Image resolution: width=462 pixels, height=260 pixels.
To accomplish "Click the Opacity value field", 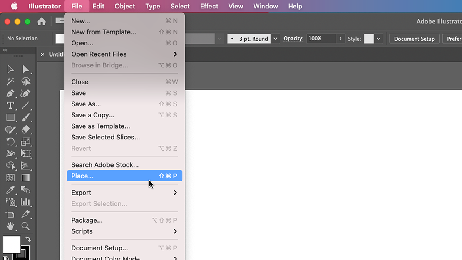I will (x=321, y=39).
